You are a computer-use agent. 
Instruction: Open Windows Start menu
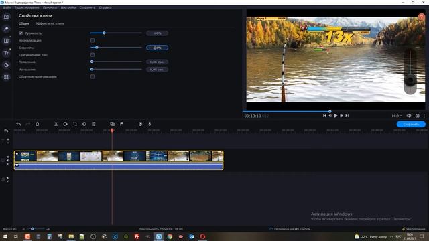[x=5, y=236]
